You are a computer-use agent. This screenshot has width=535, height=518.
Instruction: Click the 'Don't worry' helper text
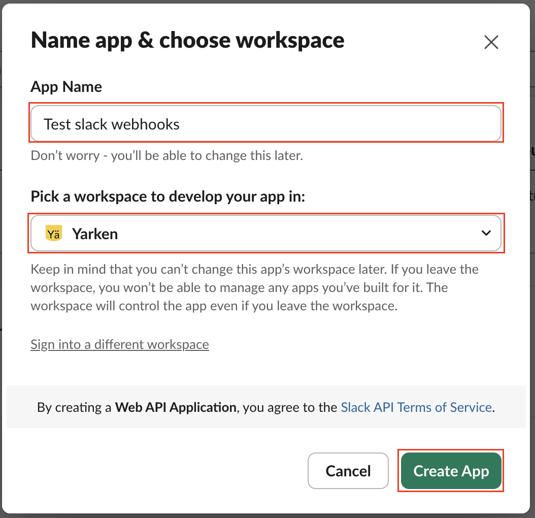(167, 155)
